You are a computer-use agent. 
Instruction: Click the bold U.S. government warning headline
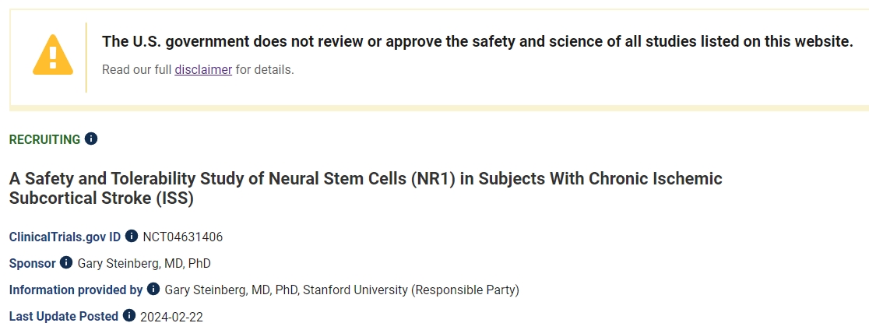[x=477, y=41]
